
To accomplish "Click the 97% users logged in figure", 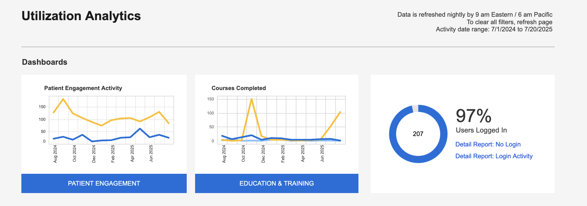I will pos(473,116).
